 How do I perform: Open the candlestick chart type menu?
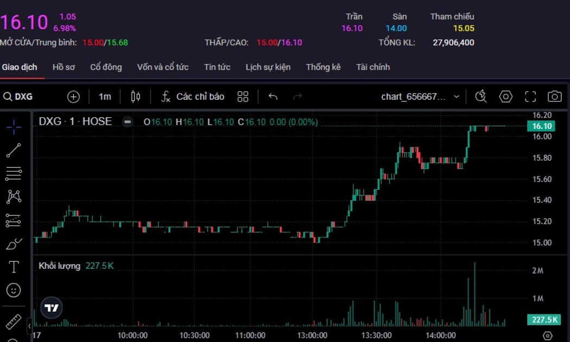(136, 97)
